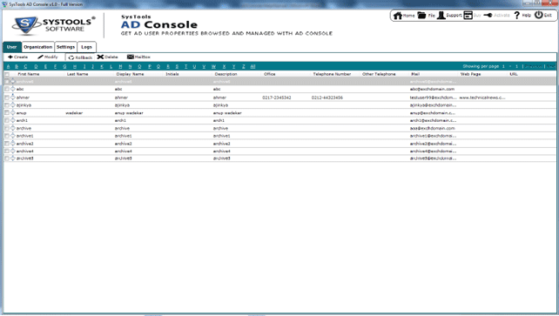Go to Home via the house icon

(398, 16)
